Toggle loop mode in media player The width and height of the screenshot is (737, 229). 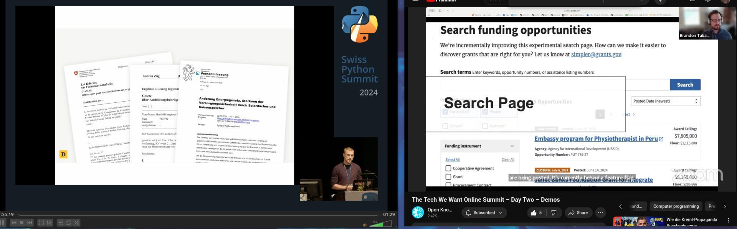pyautogui.click(x=68, y=222)
